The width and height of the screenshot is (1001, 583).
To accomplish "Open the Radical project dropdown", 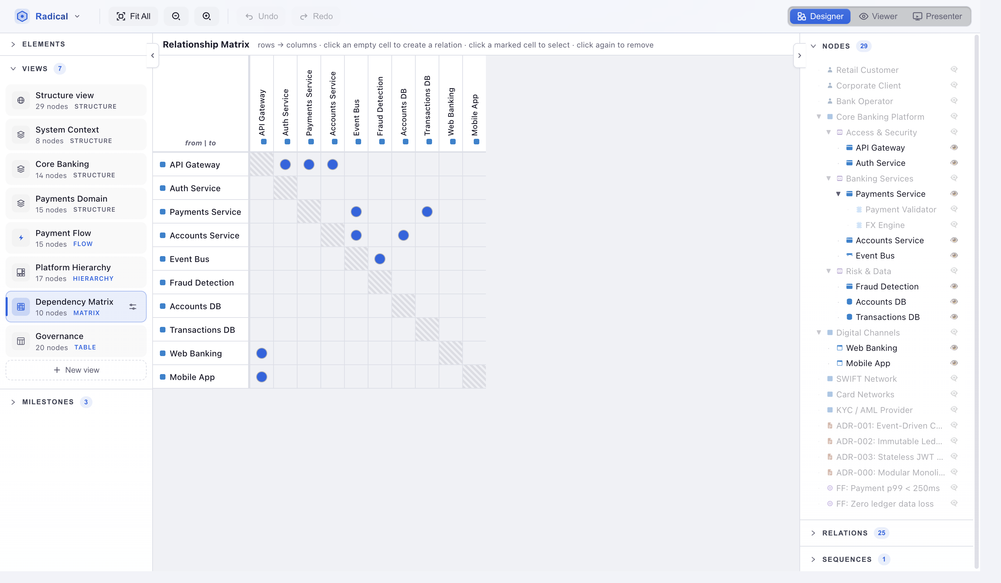I will 77,16.
